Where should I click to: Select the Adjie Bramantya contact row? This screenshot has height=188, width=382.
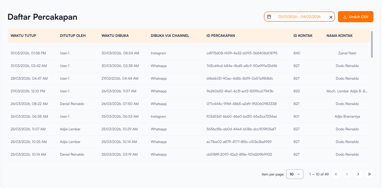coord(347,117)
